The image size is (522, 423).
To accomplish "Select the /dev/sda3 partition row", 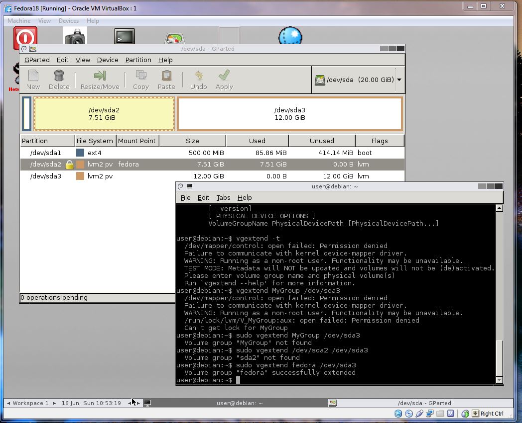I will tap(212, 176).
